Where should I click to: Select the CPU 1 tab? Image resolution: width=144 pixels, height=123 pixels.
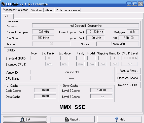pos(8,16)
